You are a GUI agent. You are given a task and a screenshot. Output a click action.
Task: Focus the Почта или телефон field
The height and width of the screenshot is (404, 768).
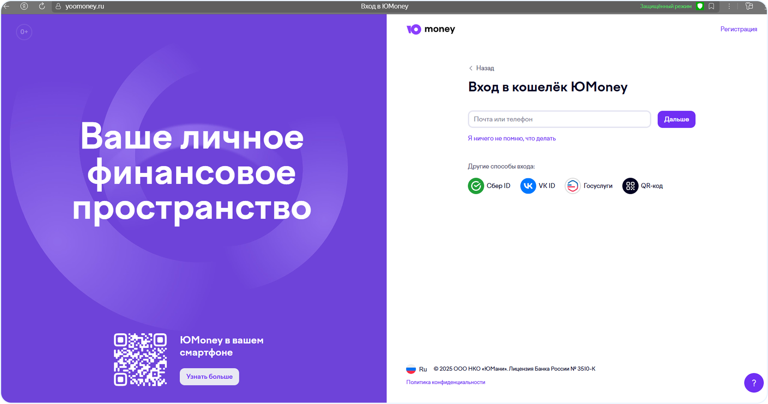pyautogui.click(x=559, y=119)
